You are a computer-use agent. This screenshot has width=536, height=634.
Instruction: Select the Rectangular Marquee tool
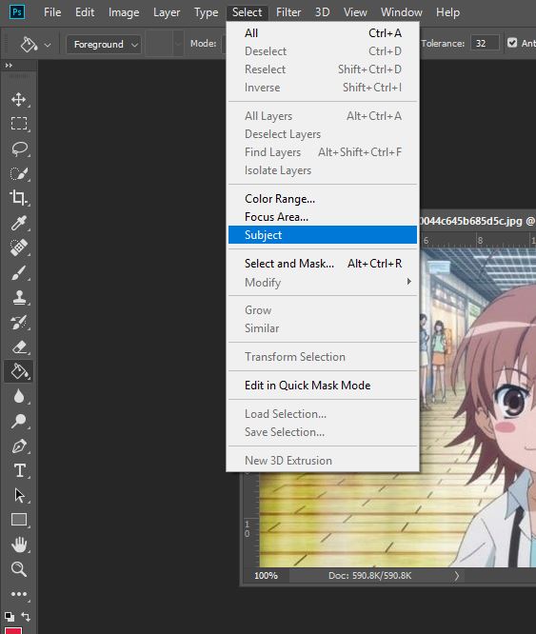click(x=19, y=124)
